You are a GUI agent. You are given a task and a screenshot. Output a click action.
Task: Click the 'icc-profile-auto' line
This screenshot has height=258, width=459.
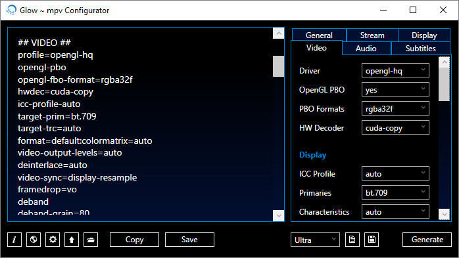click(49, 104)
